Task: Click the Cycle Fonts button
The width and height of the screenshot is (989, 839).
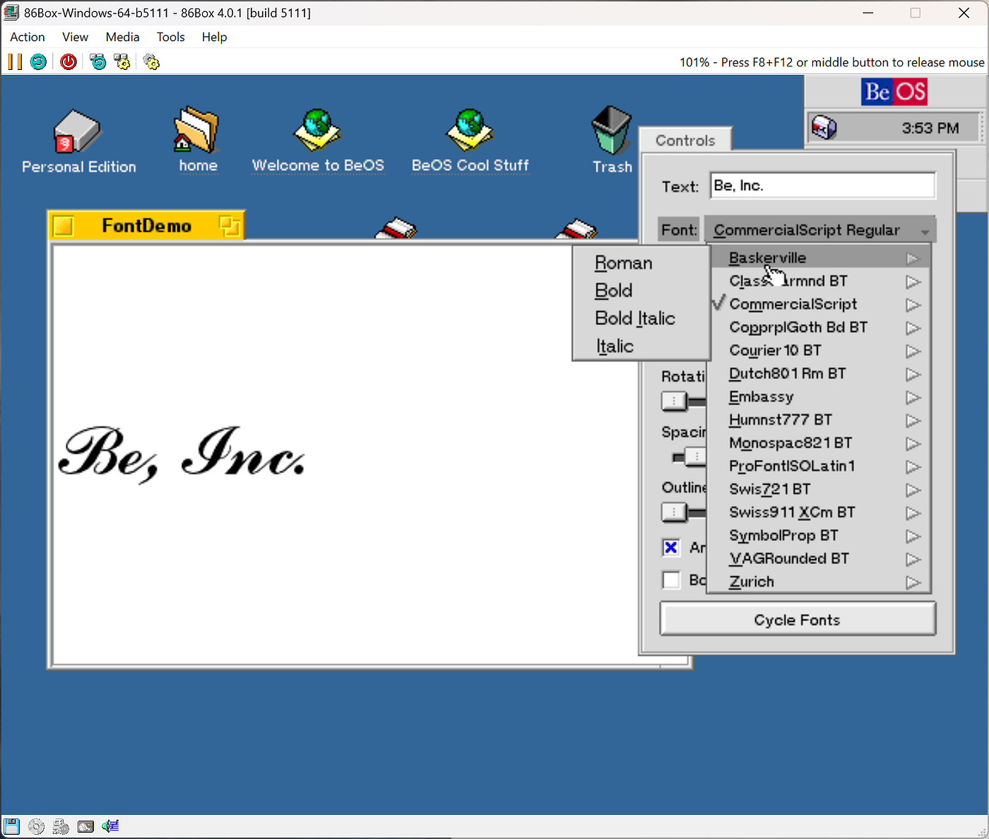Action: pyautogui.click(x=798, y=619)
